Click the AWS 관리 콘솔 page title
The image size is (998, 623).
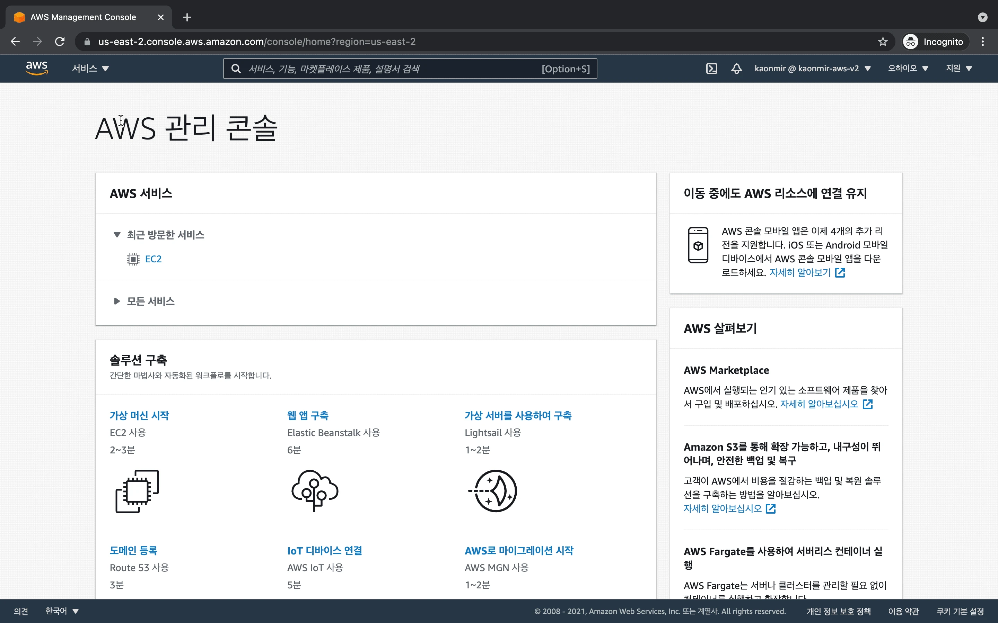click(186, 128)
